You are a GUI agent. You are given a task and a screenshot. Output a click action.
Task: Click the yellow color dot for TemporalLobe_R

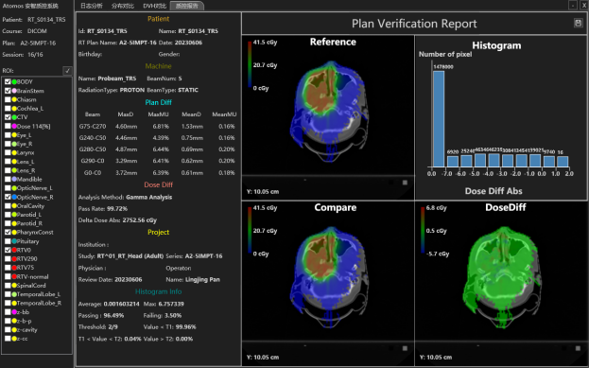(14, 303)
